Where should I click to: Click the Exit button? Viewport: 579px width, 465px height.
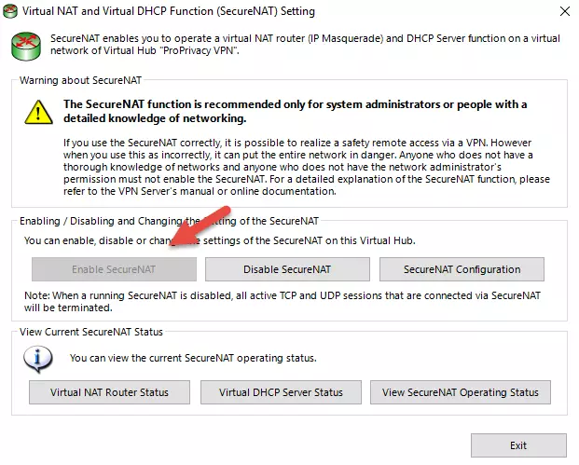517,444
